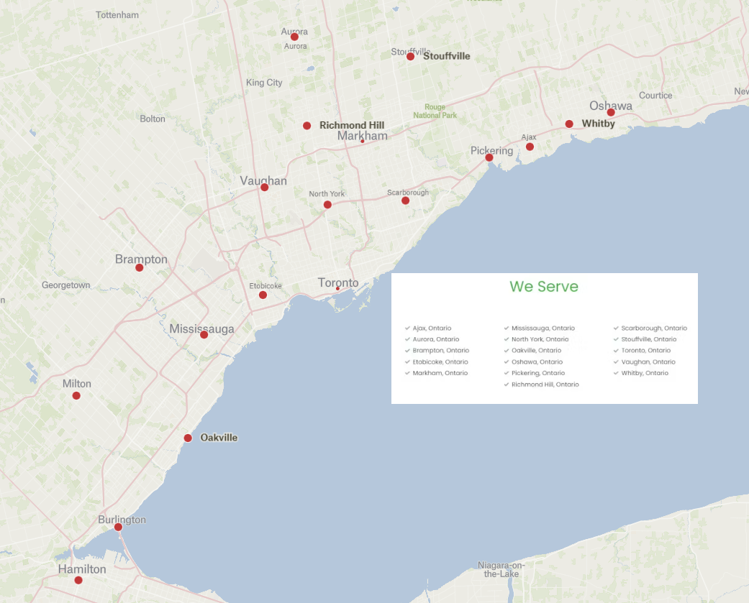Image resolution: width=749 pixels, height=603 pixels.
Task: Click the Scarborough red marker on map
Action: pyautogui.click(x=405, y=201)
